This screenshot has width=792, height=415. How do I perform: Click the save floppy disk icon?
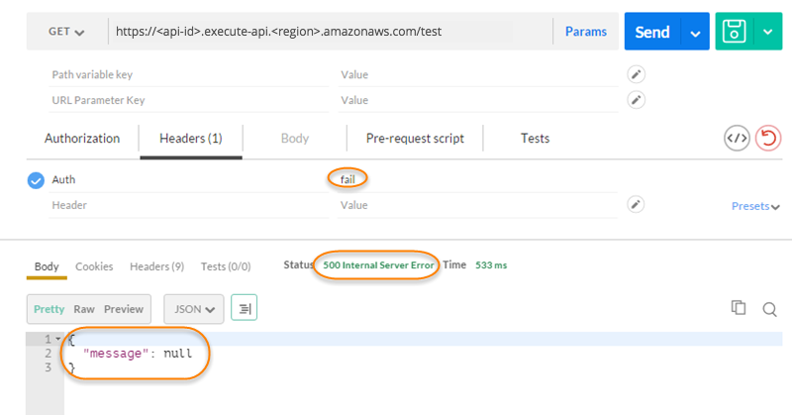tap(734, 32)
